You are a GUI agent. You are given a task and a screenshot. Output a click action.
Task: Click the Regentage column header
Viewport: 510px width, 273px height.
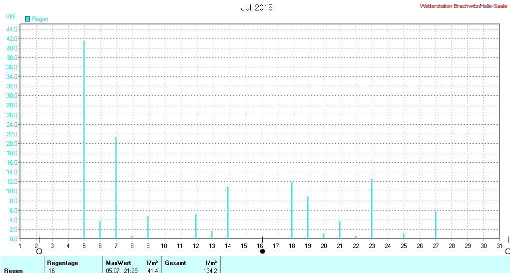pos(62,263)
